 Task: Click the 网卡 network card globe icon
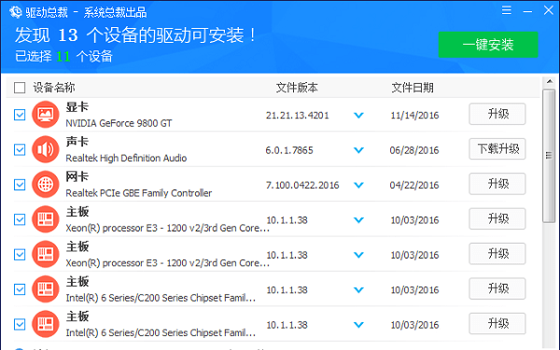[46, 184]
